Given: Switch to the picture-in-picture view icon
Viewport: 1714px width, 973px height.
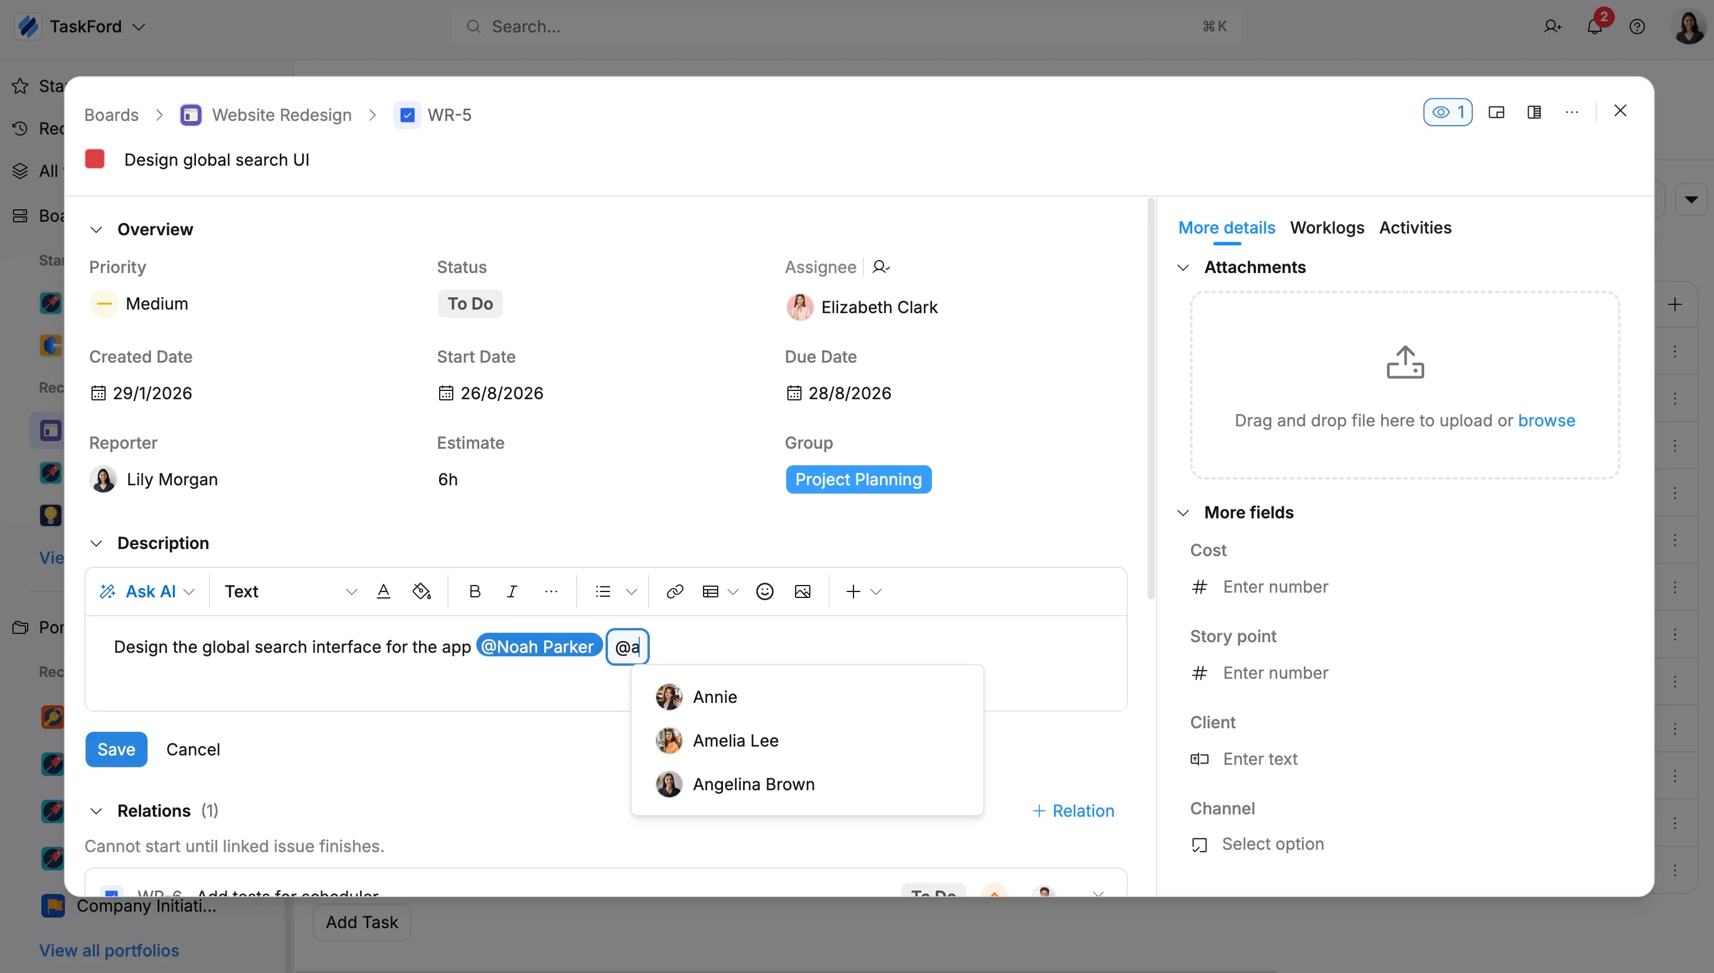Looking at the screenshot, I should (1497, 112).
